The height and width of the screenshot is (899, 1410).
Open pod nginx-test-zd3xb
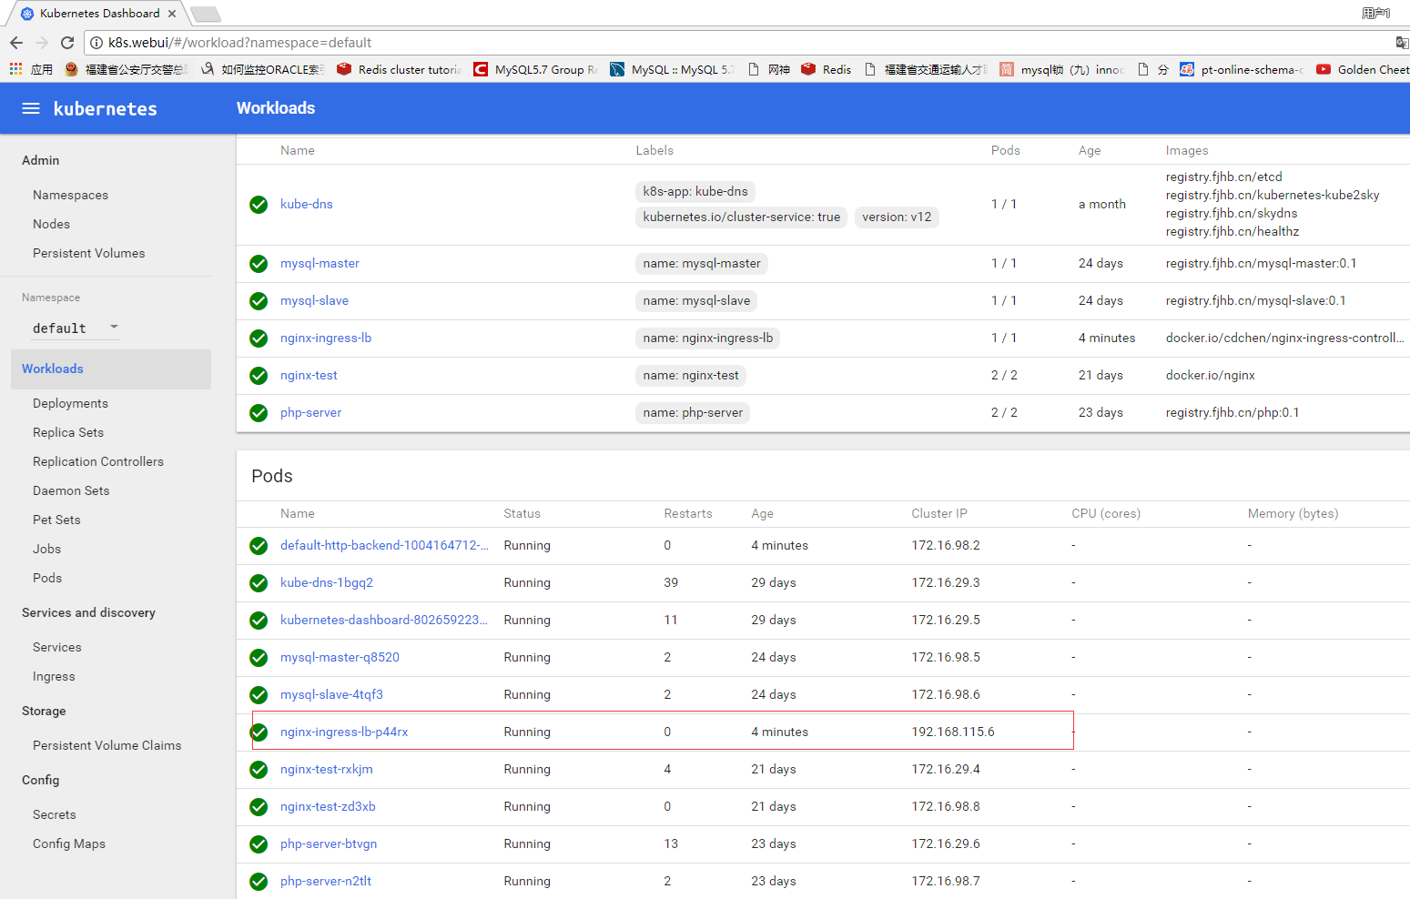pyautogui.click(x=328, y=806)
